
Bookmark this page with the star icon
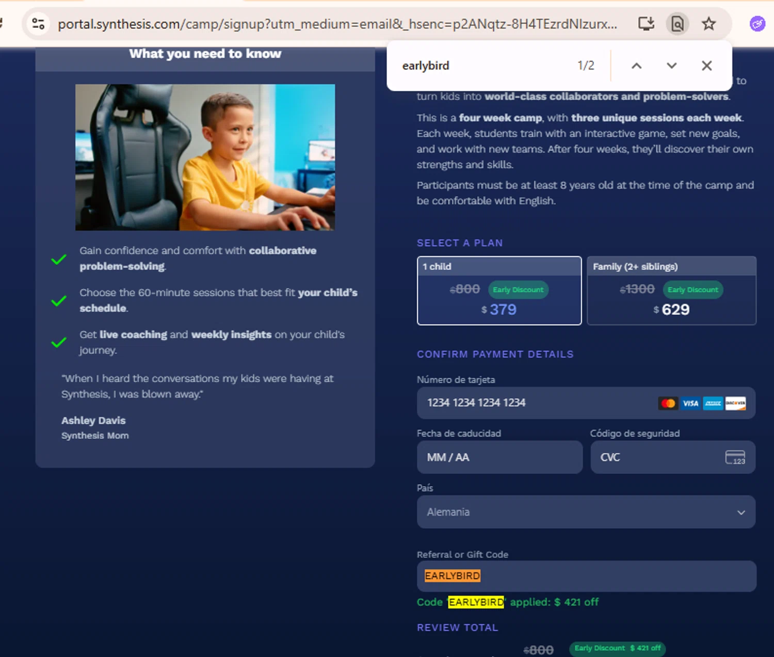pyautogui.click(x=709, y=24)
